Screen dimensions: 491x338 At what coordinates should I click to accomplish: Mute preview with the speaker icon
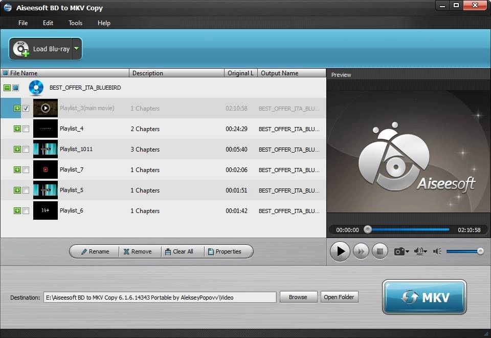pos(437,251)
